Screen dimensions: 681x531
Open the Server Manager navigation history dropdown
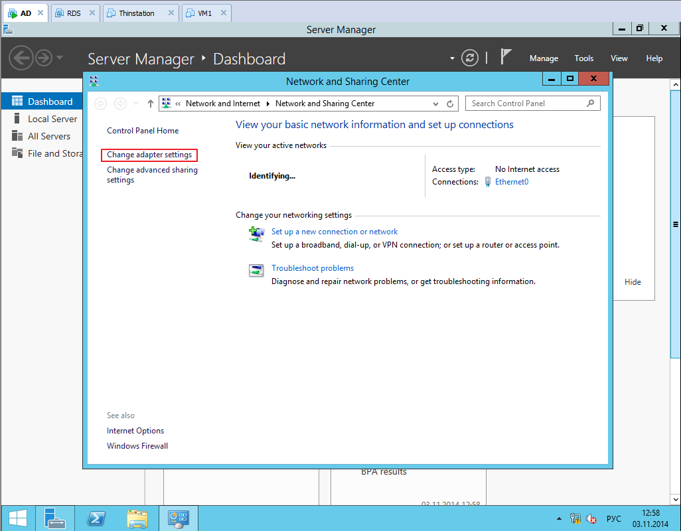pyautogui.click(x=60, y=57)
